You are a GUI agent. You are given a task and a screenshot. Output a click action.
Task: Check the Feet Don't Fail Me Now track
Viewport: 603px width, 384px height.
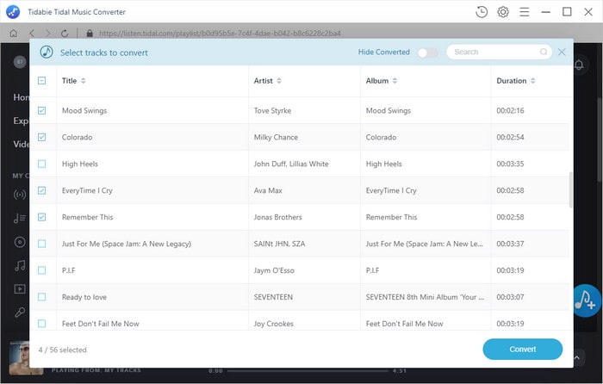coord(41,324)
